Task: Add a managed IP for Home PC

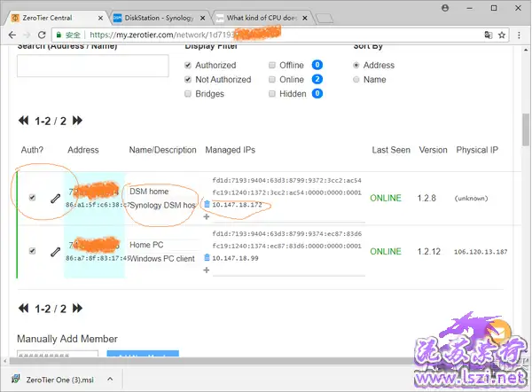Action: 207,270
